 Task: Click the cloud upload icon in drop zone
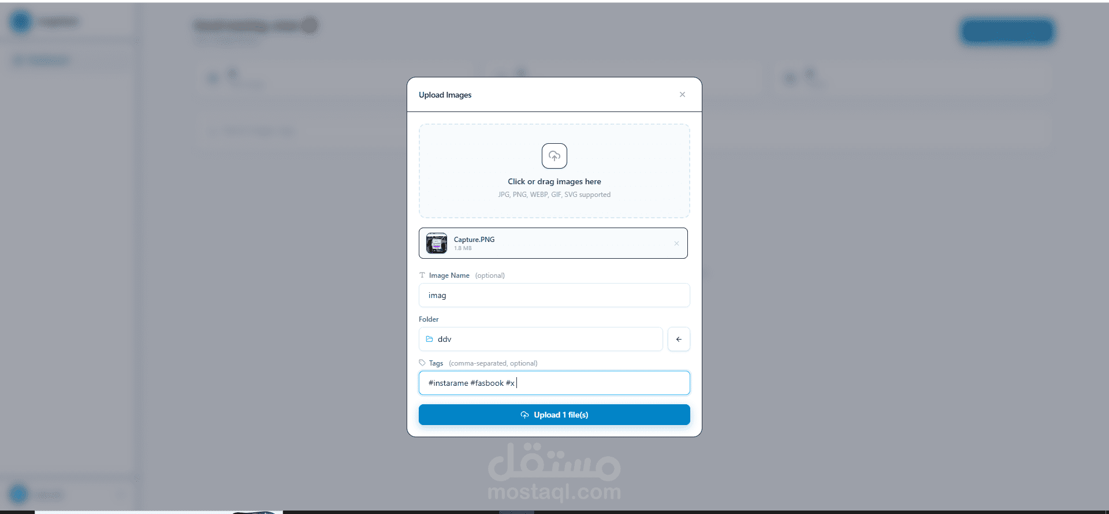pyautogui.click(x=554, y=156)
